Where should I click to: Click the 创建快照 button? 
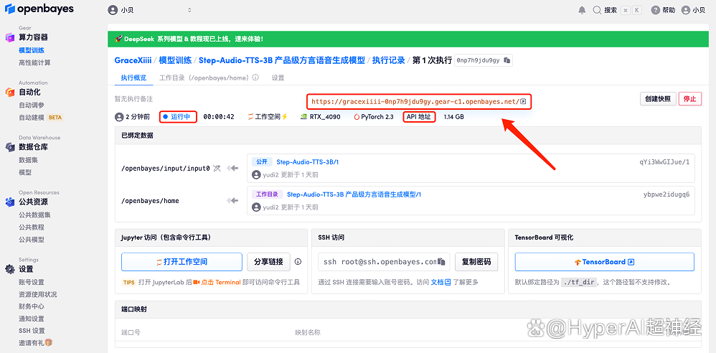(x=658, y=99)
